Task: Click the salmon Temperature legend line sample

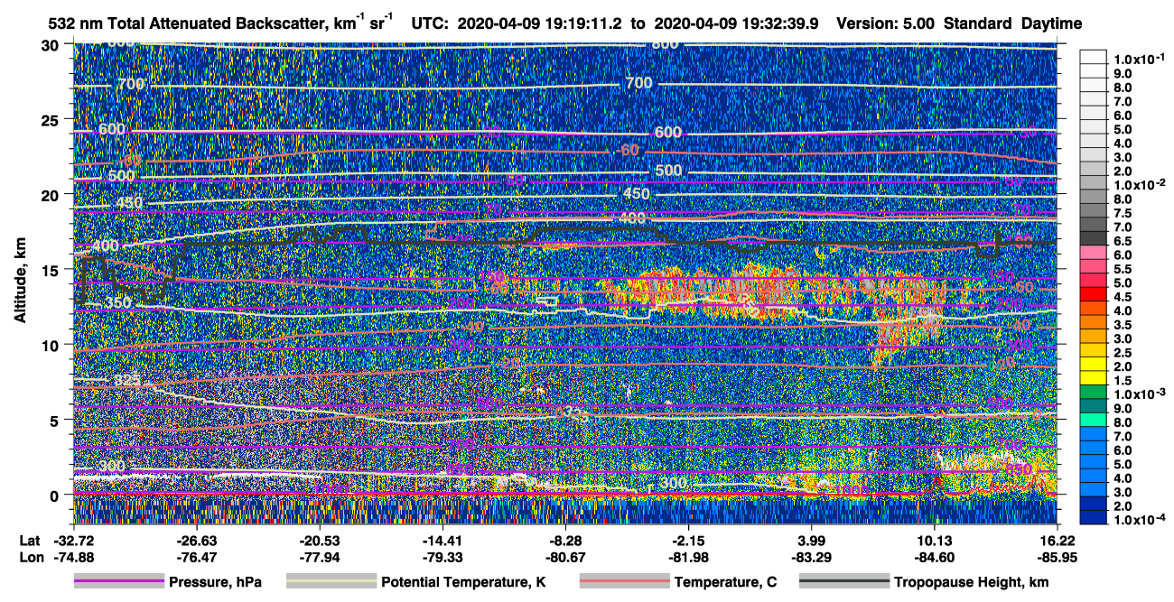Action: point(624,582)
